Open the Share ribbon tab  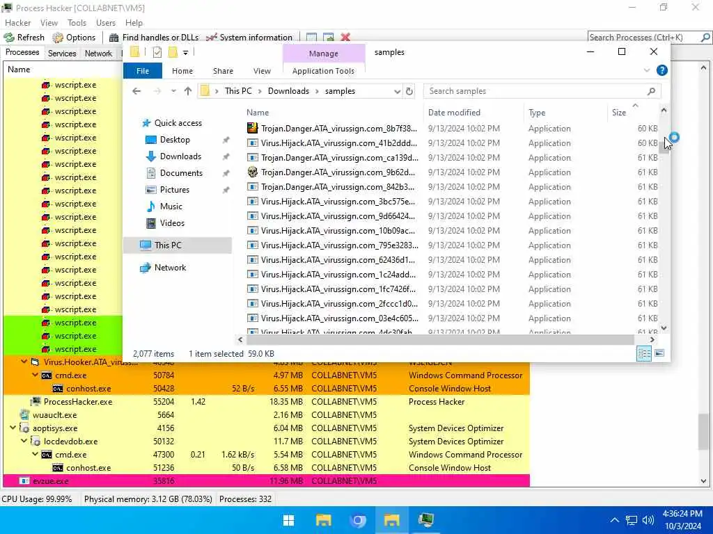[223, 71]
